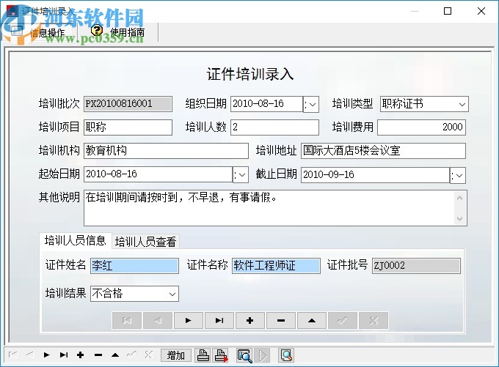Cancel personnel edit with X button

(374, 320)
